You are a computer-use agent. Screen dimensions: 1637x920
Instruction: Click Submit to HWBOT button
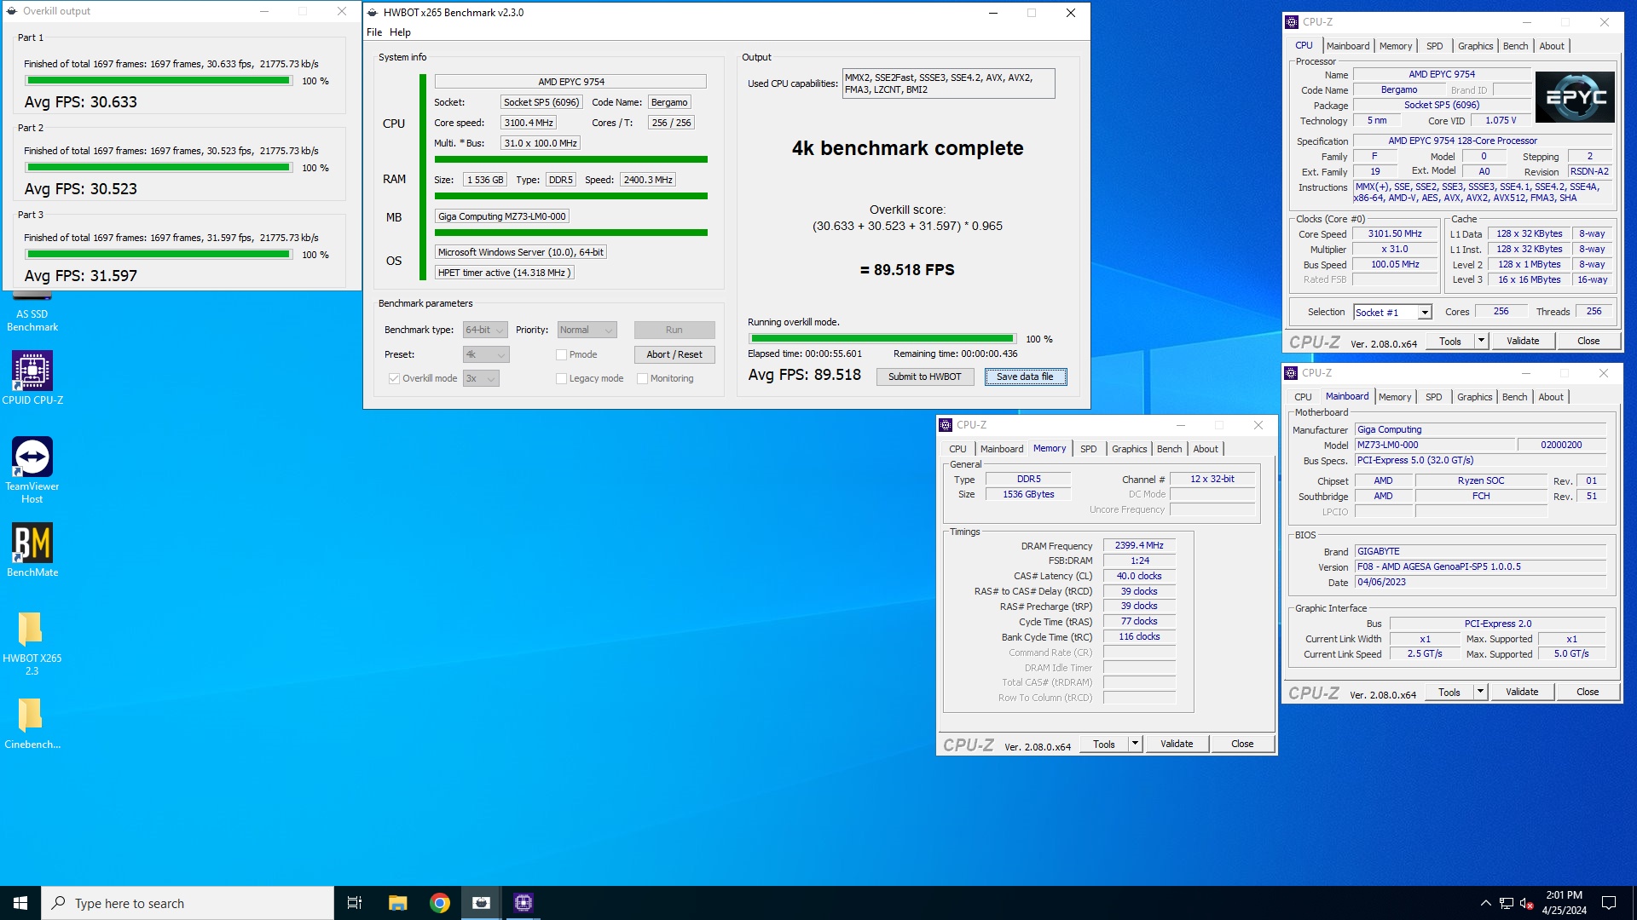[924, 377]
